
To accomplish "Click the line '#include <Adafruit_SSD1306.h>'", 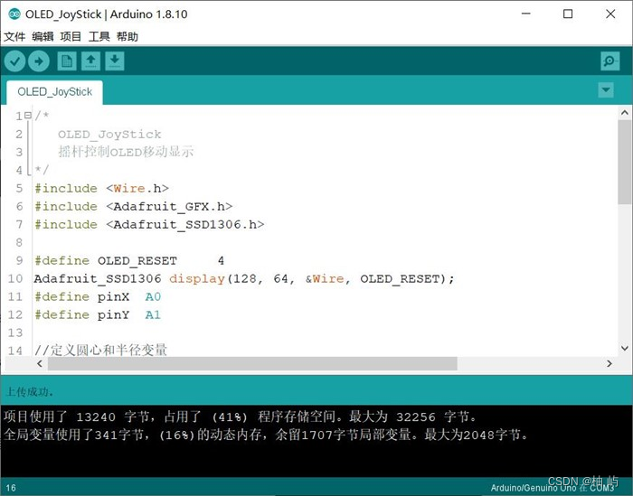I will pos(149,225).
